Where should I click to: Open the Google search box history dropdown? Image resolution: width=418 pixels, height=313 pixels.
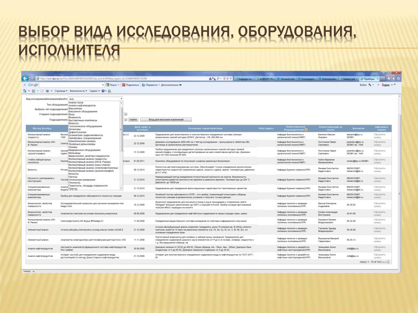pyautogui.click(x=103, y=85)
